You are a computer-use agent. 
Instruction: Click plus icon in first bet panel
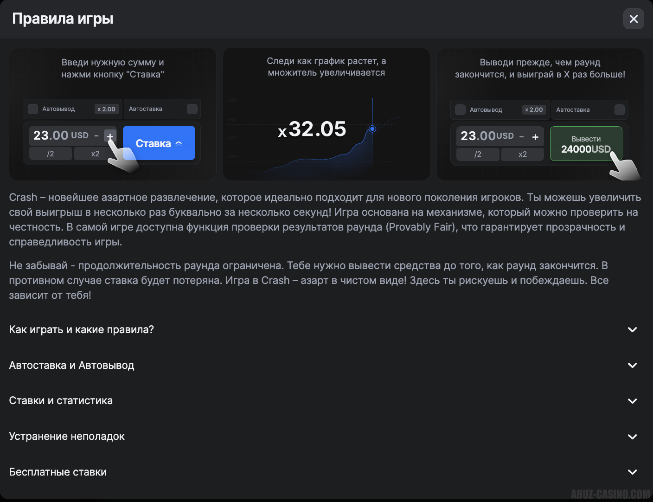110,136
